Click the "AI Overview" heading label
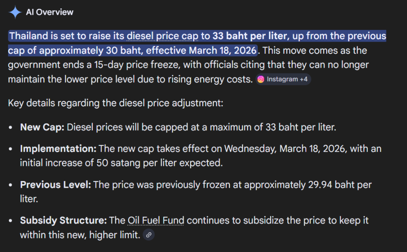Image resolution: width=407 pixels, height=252 pixels. click(50, 12)
